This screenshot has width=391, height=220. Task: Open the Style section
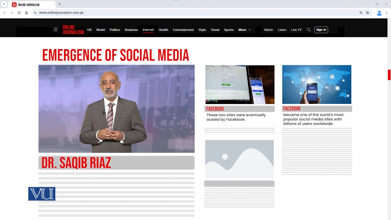(x=202, y=30)
